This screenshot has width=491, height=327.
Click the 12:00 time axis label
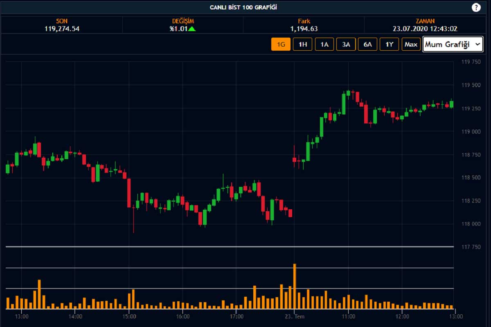click(x=402, y=316)
